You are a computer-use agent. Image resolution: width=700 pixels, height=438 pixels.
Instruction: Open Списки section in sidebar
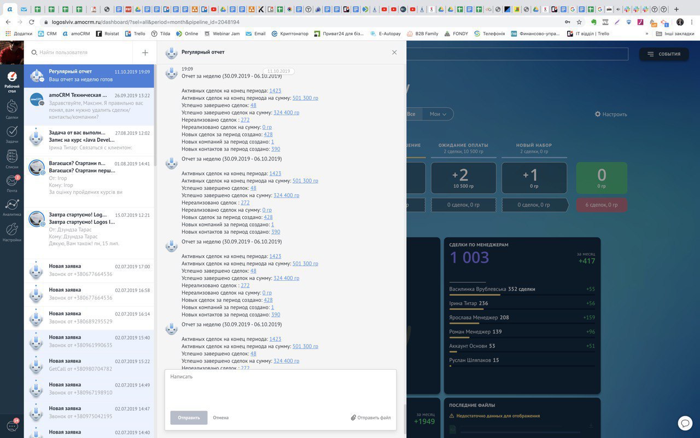click(x=11, y=159)
